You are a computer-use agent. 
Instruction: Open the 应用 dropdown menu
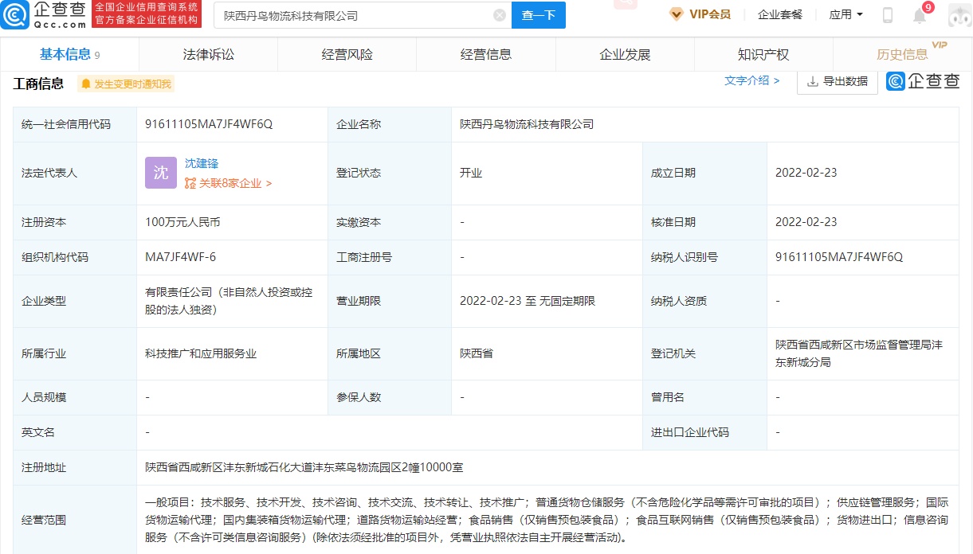(x=846, y=14)
